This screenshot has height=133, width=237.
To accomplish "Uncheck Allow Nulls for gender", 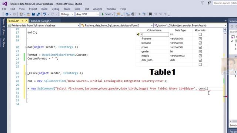I will point(200,52).
